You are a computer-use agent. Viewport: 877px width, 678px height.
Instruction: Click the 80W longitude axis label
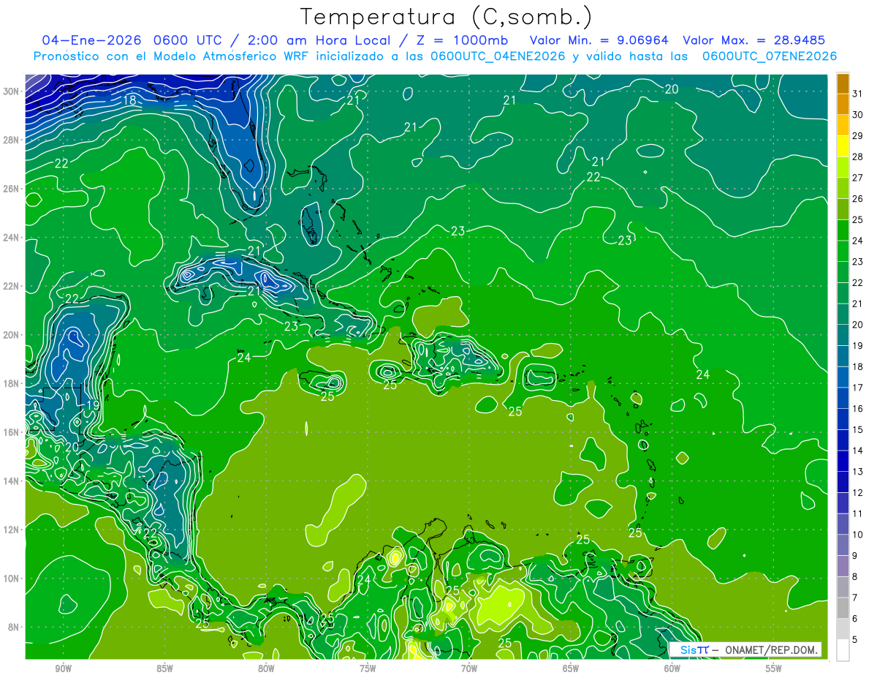point(266,668)
